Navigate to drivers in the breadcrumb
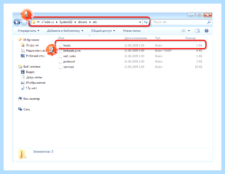Image resolution: width=225 pixels, height=174 pixels. click(83, 22)
